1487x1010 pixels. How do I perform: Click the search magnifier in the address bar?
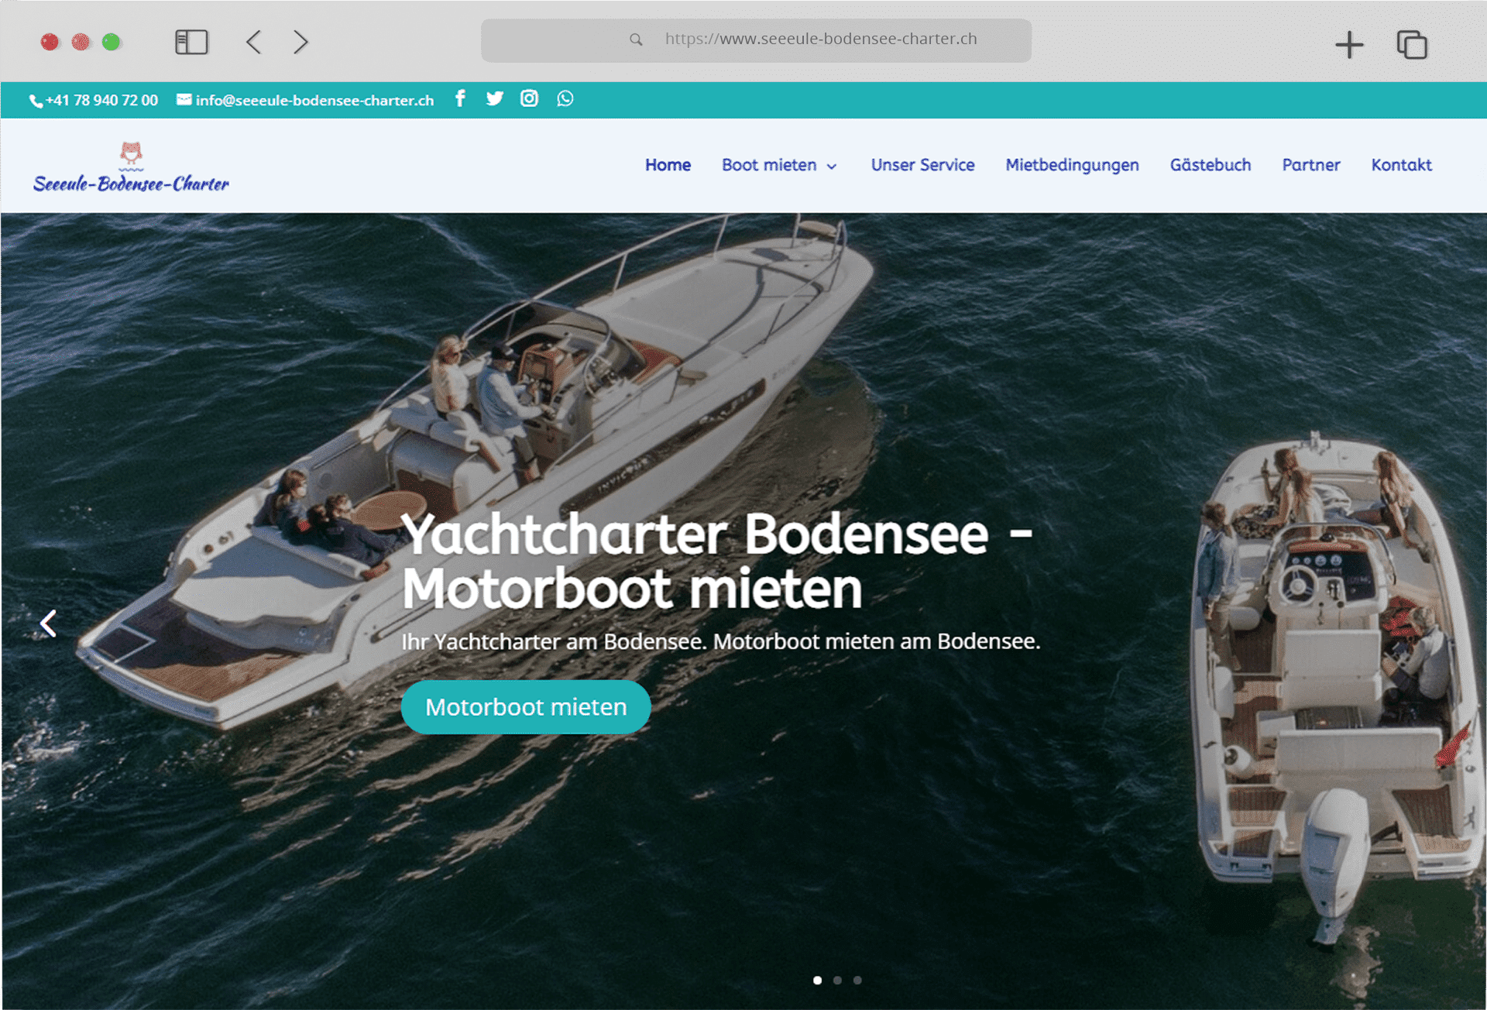(x=635, y=40)
